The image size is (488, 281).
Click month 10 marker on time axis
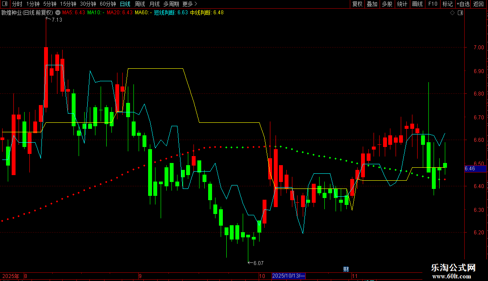[262, 276]
